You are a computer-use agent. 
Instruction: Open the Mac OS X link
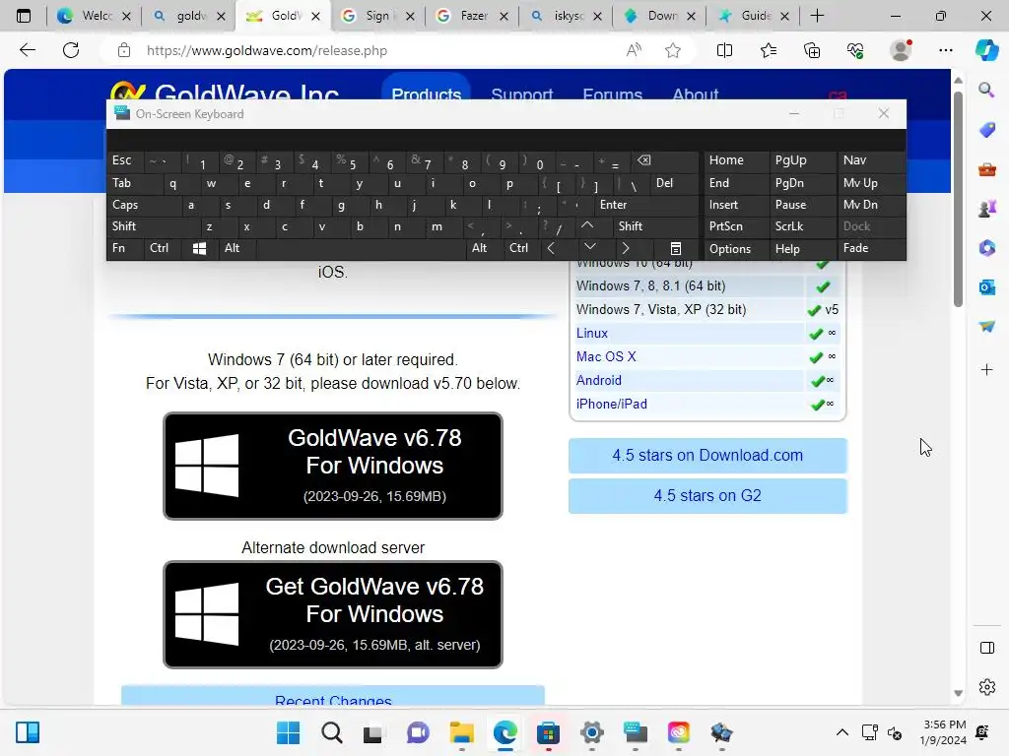[606, 356]
